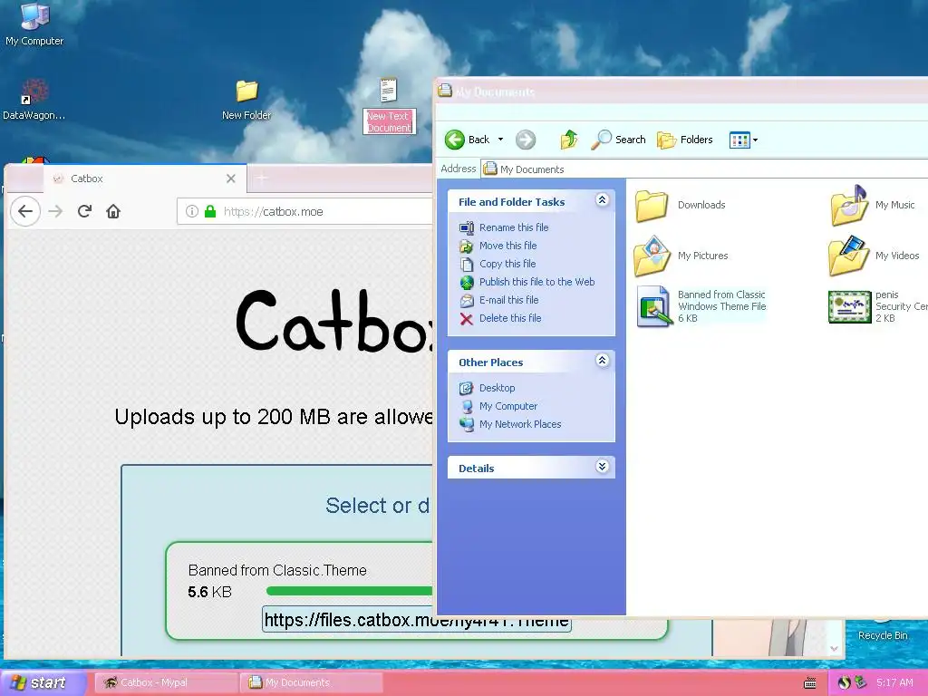Click browser forward arrow in Mypal
Screen dimensions: 928x696
point(55,211)
